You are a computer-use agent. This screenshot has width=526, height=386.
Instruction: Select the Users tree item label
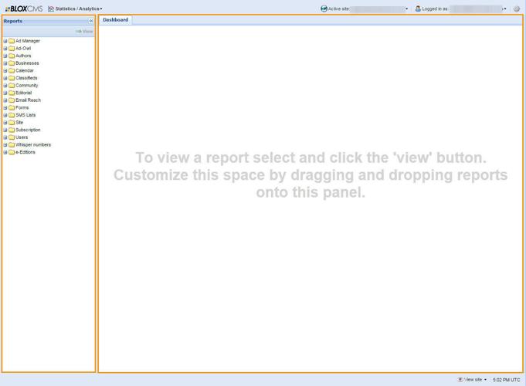click(x=22, y=137)
